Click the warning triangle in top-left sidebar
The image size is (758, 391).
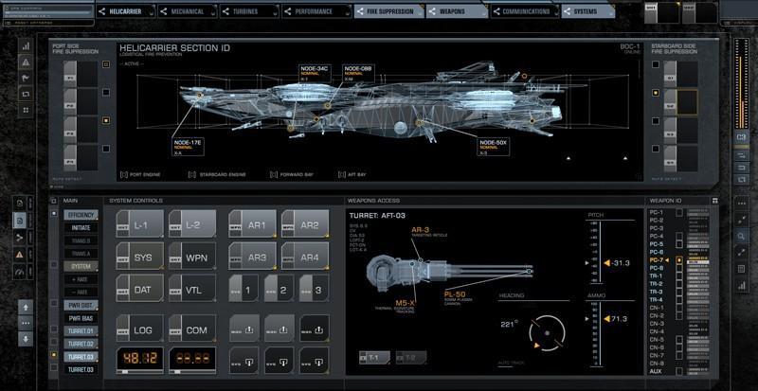(x=26, y=62)
